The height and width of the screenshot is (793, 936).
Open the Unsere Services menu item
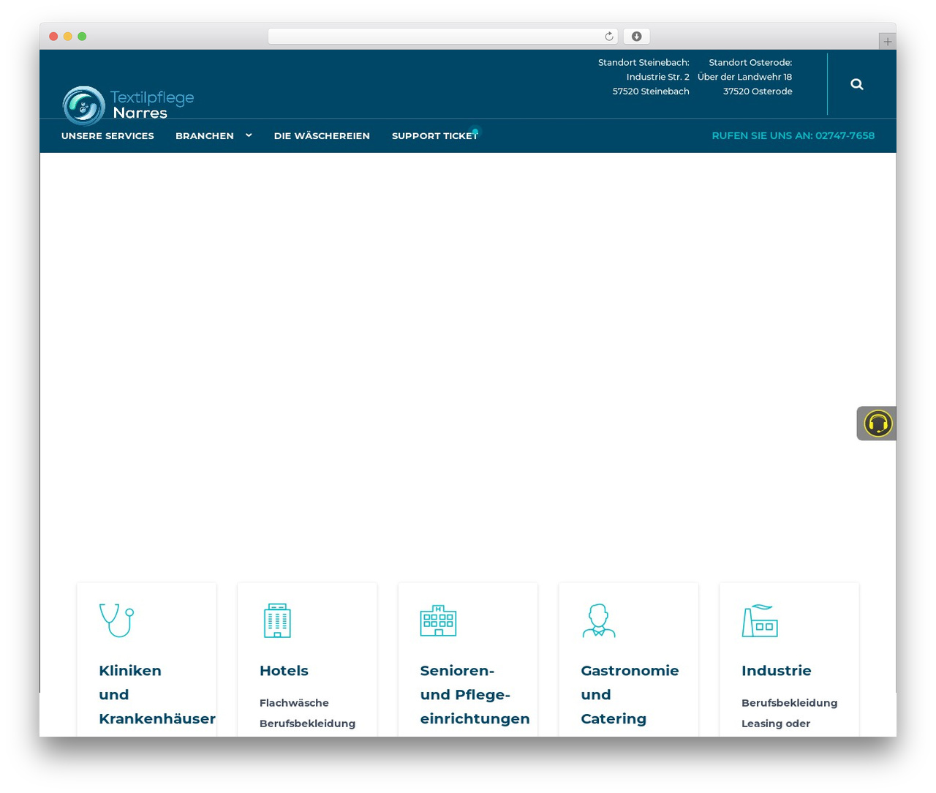107,136
